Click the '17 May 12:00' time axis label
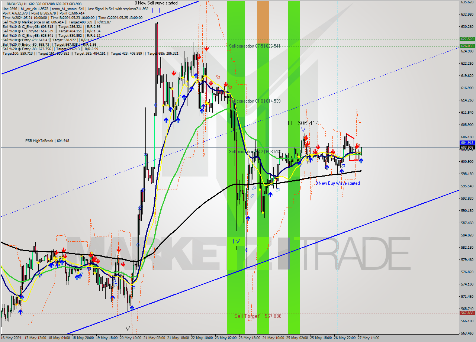 click(36, 338)
